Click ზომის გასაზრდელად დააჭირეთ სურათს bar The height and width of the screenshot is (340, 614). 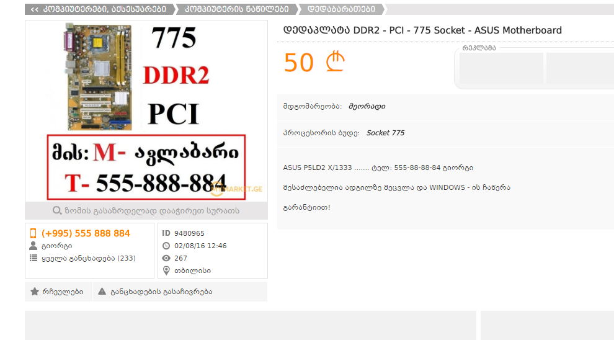coord(146,211)
